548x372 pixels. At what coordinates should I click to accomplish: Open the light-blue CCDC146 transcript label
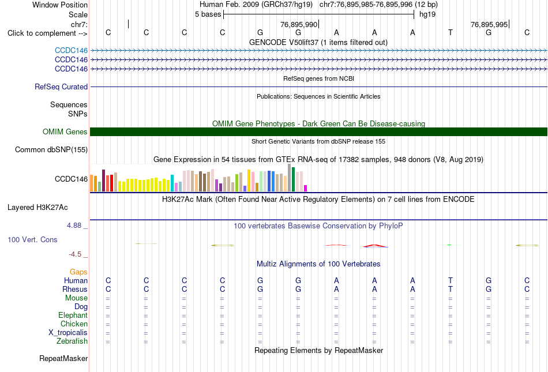71,51
